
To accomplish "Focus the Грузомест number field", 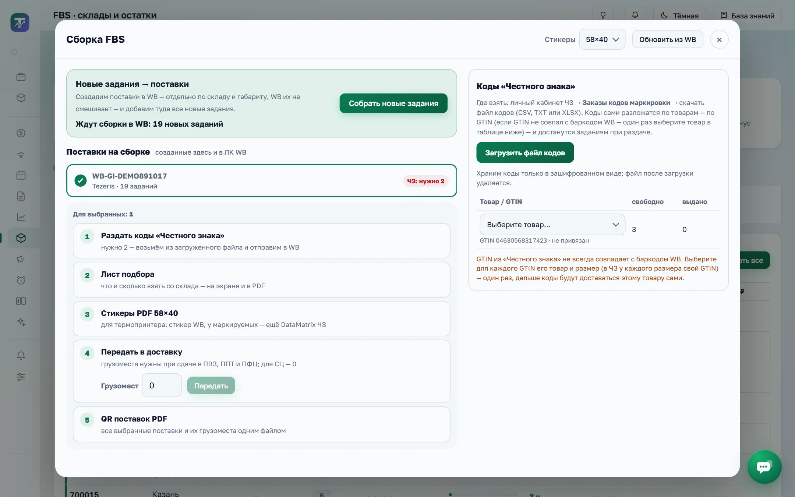I will pyautogui.click(x=162, y=385).
